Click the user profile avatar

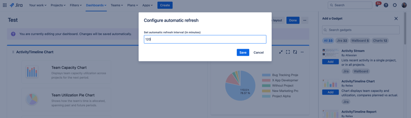pos(404,5)
